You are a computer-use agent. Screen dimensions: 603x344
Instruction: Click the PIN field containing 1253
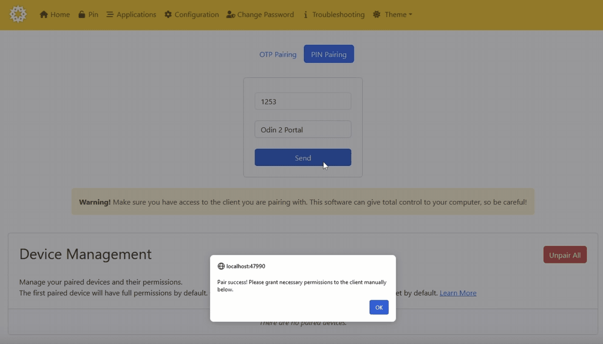point(303,102)
